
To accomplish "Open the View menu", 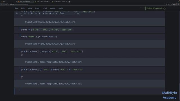I will tap(30, 8).
